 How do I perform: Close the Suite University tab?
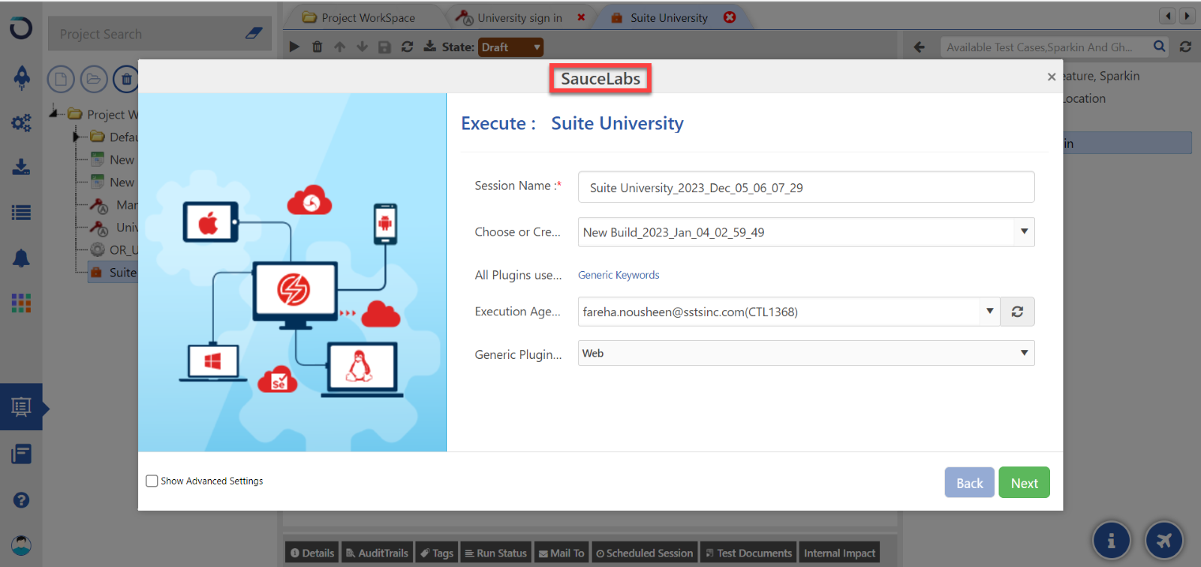[730, 17]
